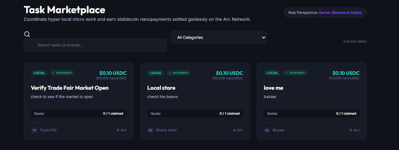The image size is (399, 150).
Task: Click the Trade Fair brand name
Action: [48, 130]
